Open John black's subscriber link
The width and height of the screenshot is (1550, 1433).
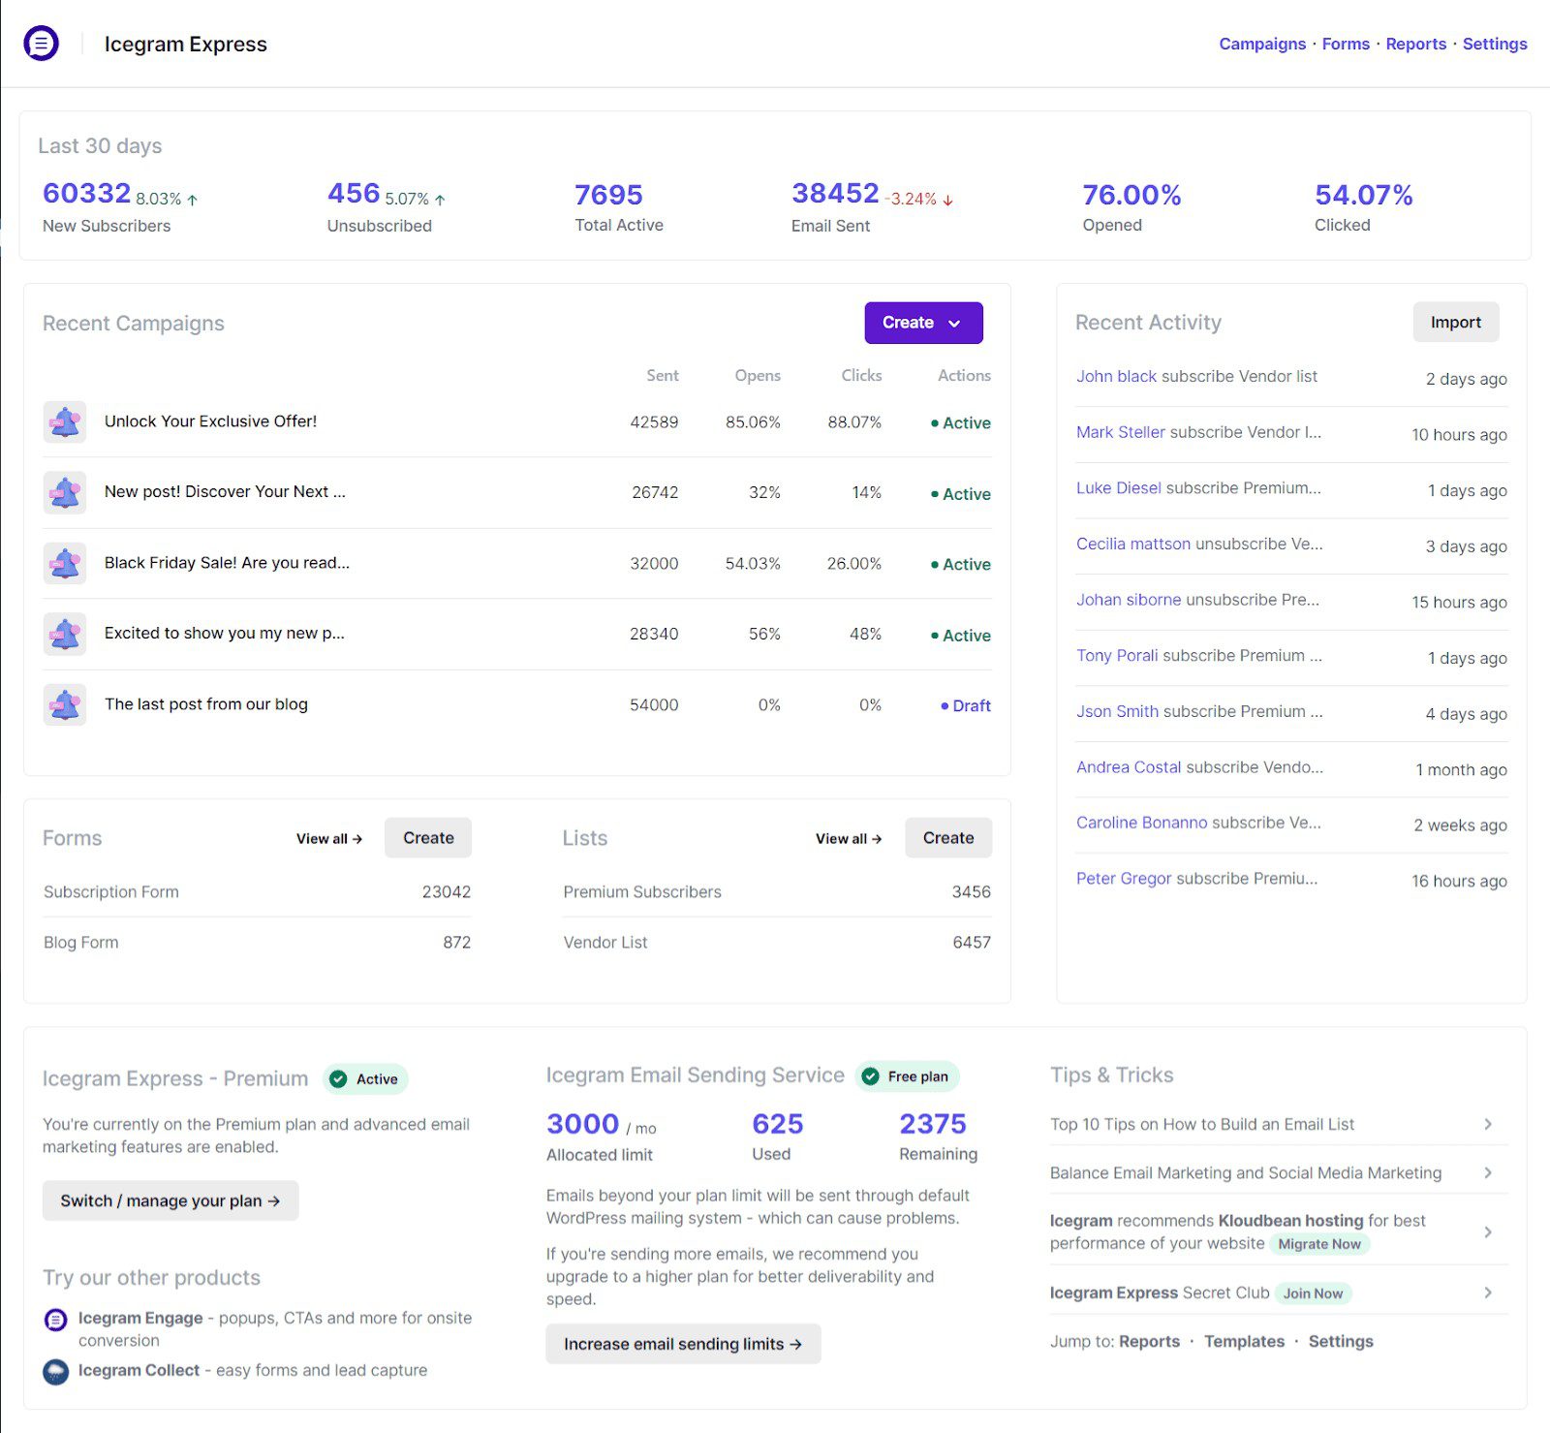coord(1115,377)
